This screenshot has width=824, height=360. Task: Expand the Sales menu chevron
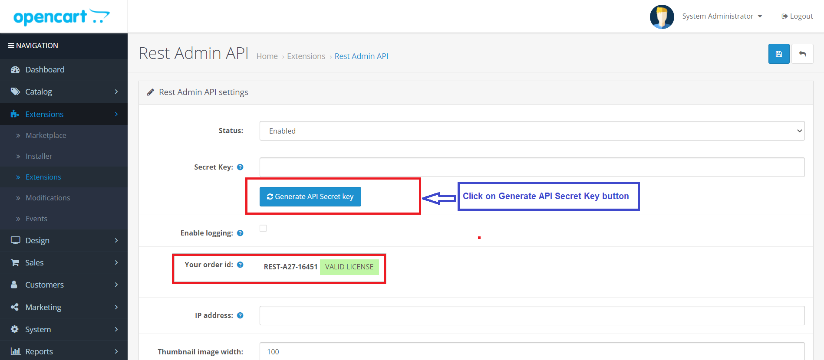(116, 262)
